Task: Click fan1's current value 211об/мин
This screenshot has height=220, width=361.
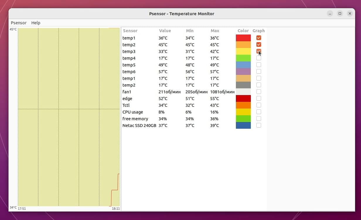Action: pyautogui.click(x=169, y=92)
